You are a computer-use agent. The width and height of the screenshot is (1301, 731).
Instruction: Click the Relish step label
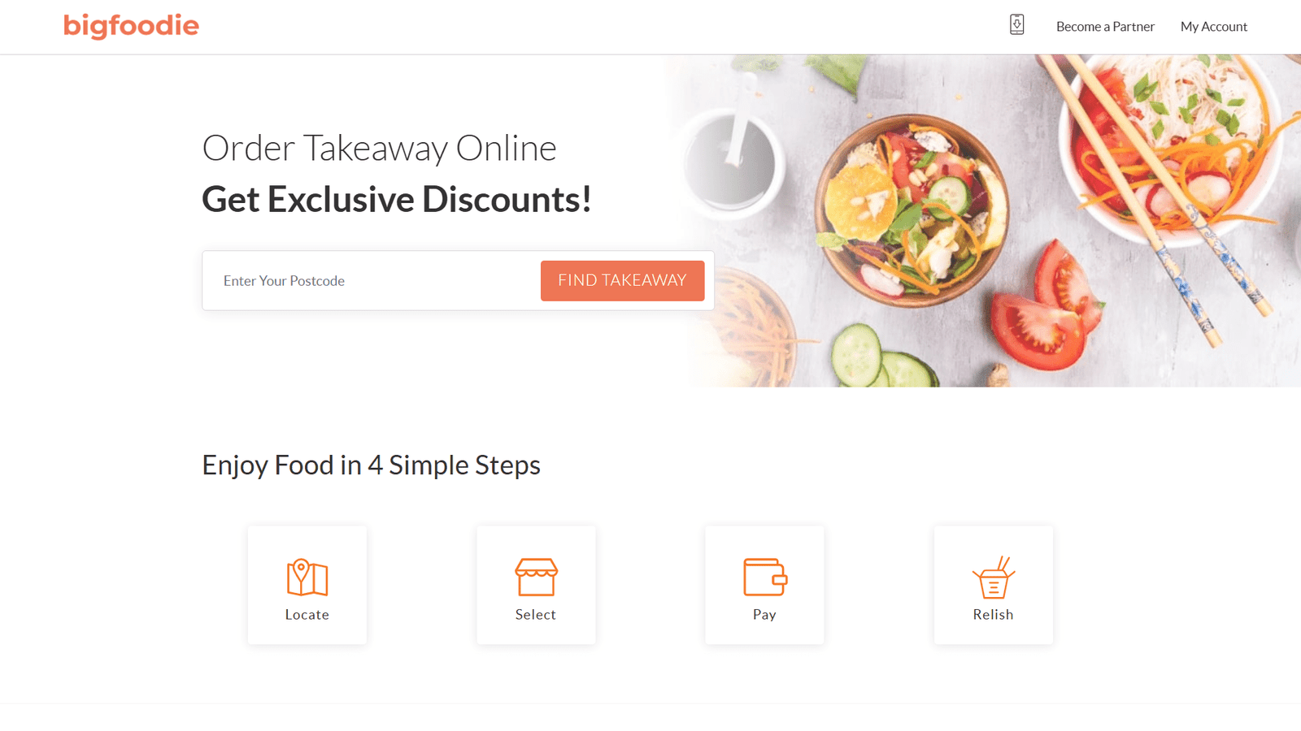(994, 615)
